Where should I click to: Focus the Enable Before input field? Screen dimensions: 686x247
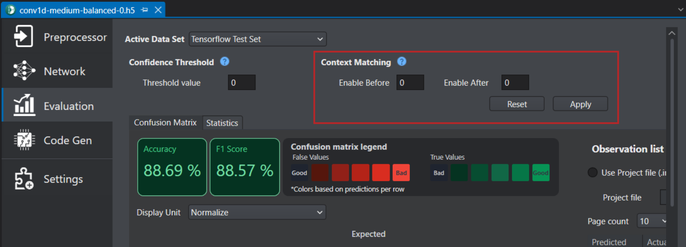(410, 83)
